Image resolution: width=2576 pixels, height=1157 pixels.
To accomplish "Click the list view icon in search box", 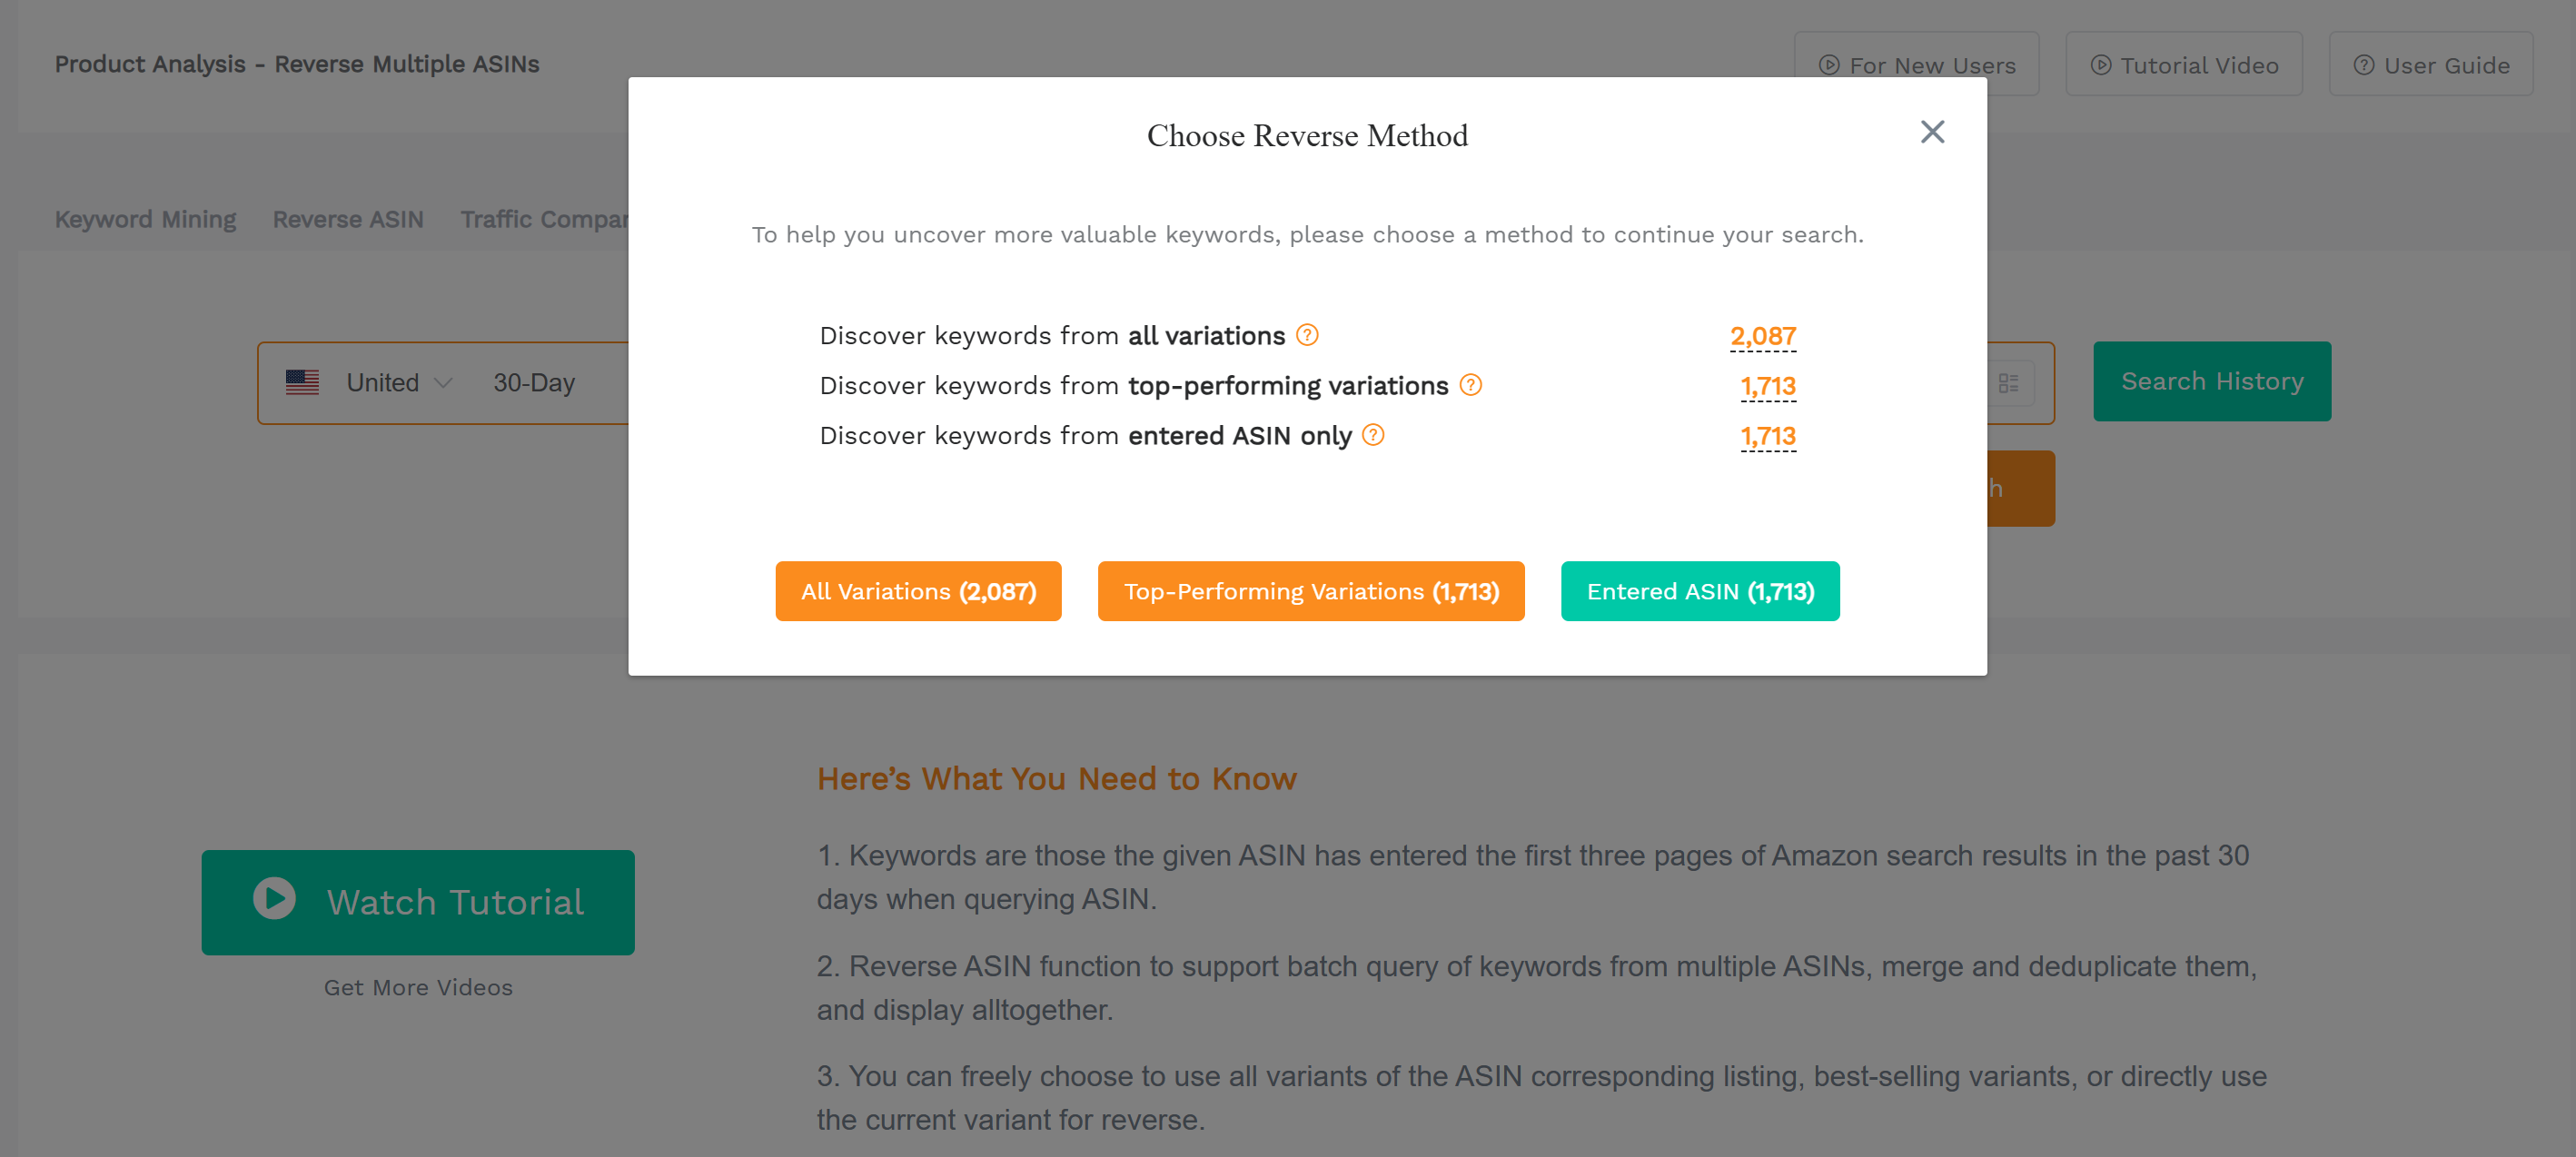I will click(2008, 383).
